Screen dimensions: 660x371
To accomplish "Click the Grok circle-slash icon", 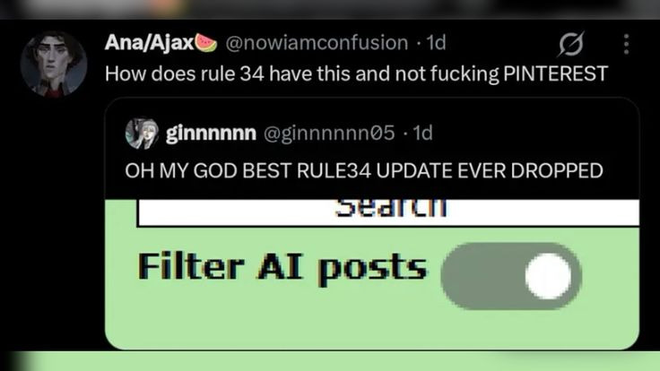I will [571, 43].
